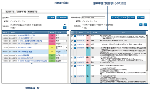Sort left list by 報告日 header
This screenshot has height=91, width=150.
tap(13, 33)
